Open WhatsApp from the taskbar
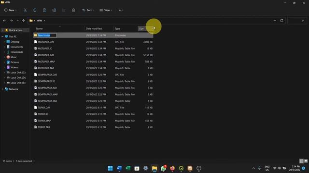 point(164,168)
